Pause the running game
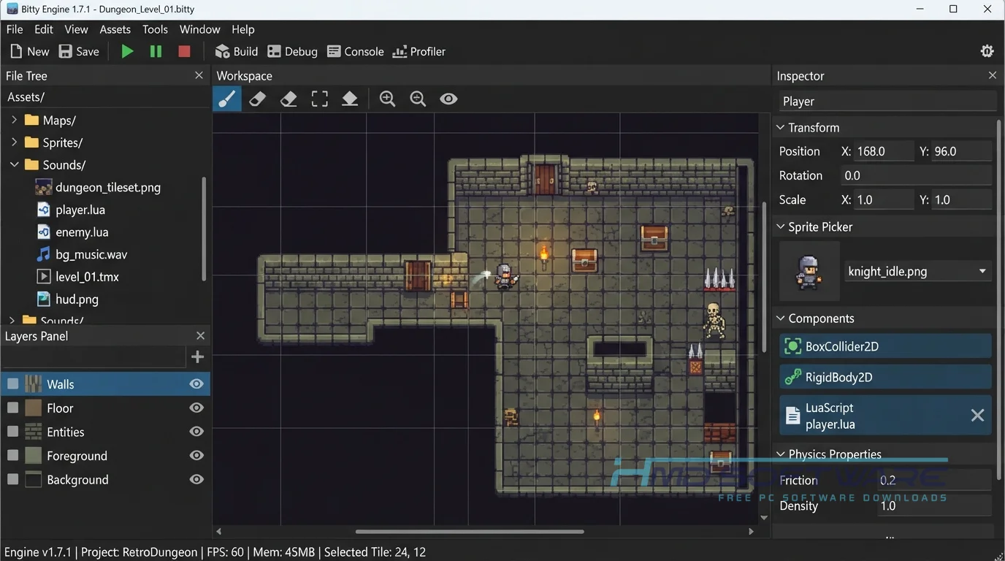Viewport: 1005px width, 561px height. coord(156,51)
